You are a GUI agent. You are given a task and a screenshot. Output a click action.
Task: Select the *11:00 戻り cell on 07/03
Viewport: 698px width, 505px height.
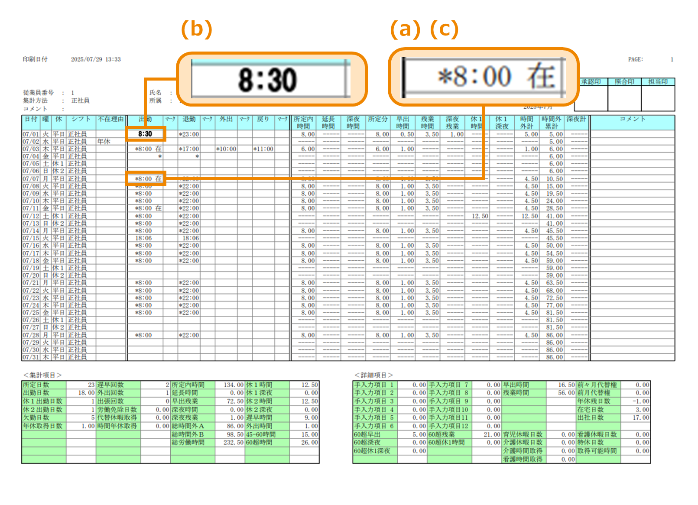[x=263, y=149]
